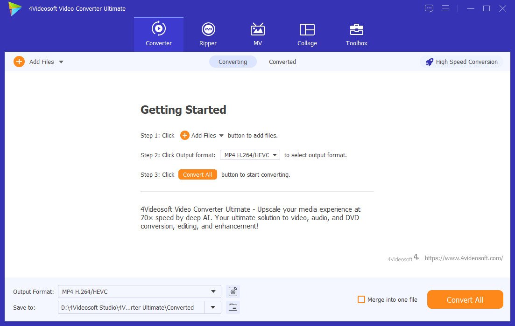The image size is (515, 326).
Task: Open the MP4 H.264/HEVC dropdown in Step 2
Action: pyautogui.click(x=250, y=155)
